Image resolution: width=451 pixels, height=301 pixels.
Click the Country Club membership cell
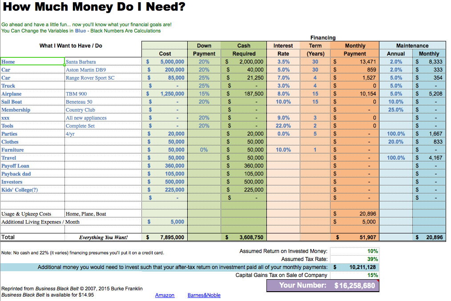(x=103, y=110)
